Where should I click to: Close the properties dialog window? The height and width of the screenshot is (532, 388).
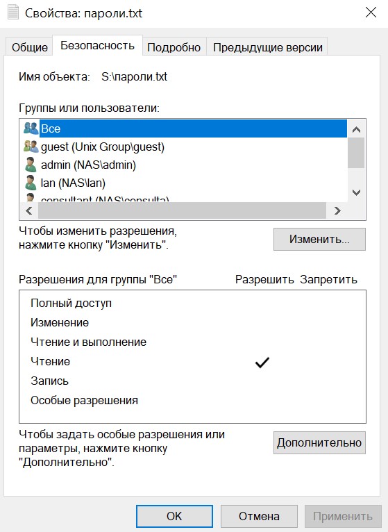[371, 13]
